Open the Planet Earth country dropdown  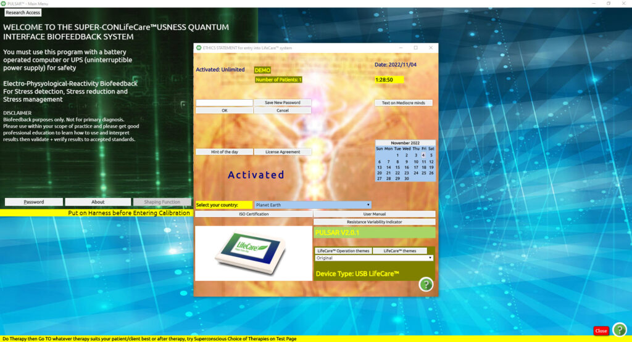tap(312, 205)
